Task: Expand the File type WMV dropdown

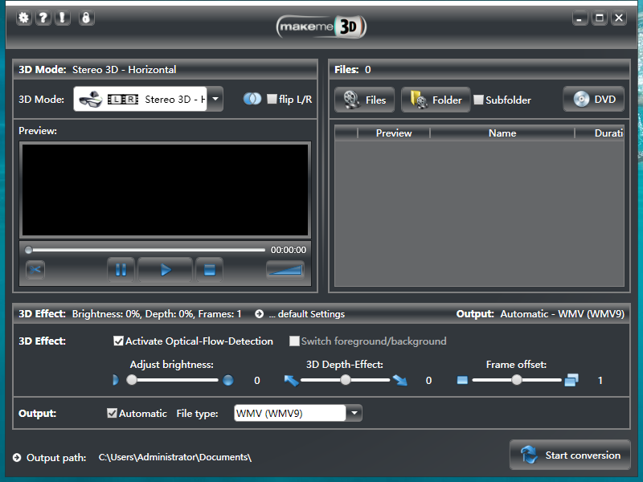Action: click(354, 414)
